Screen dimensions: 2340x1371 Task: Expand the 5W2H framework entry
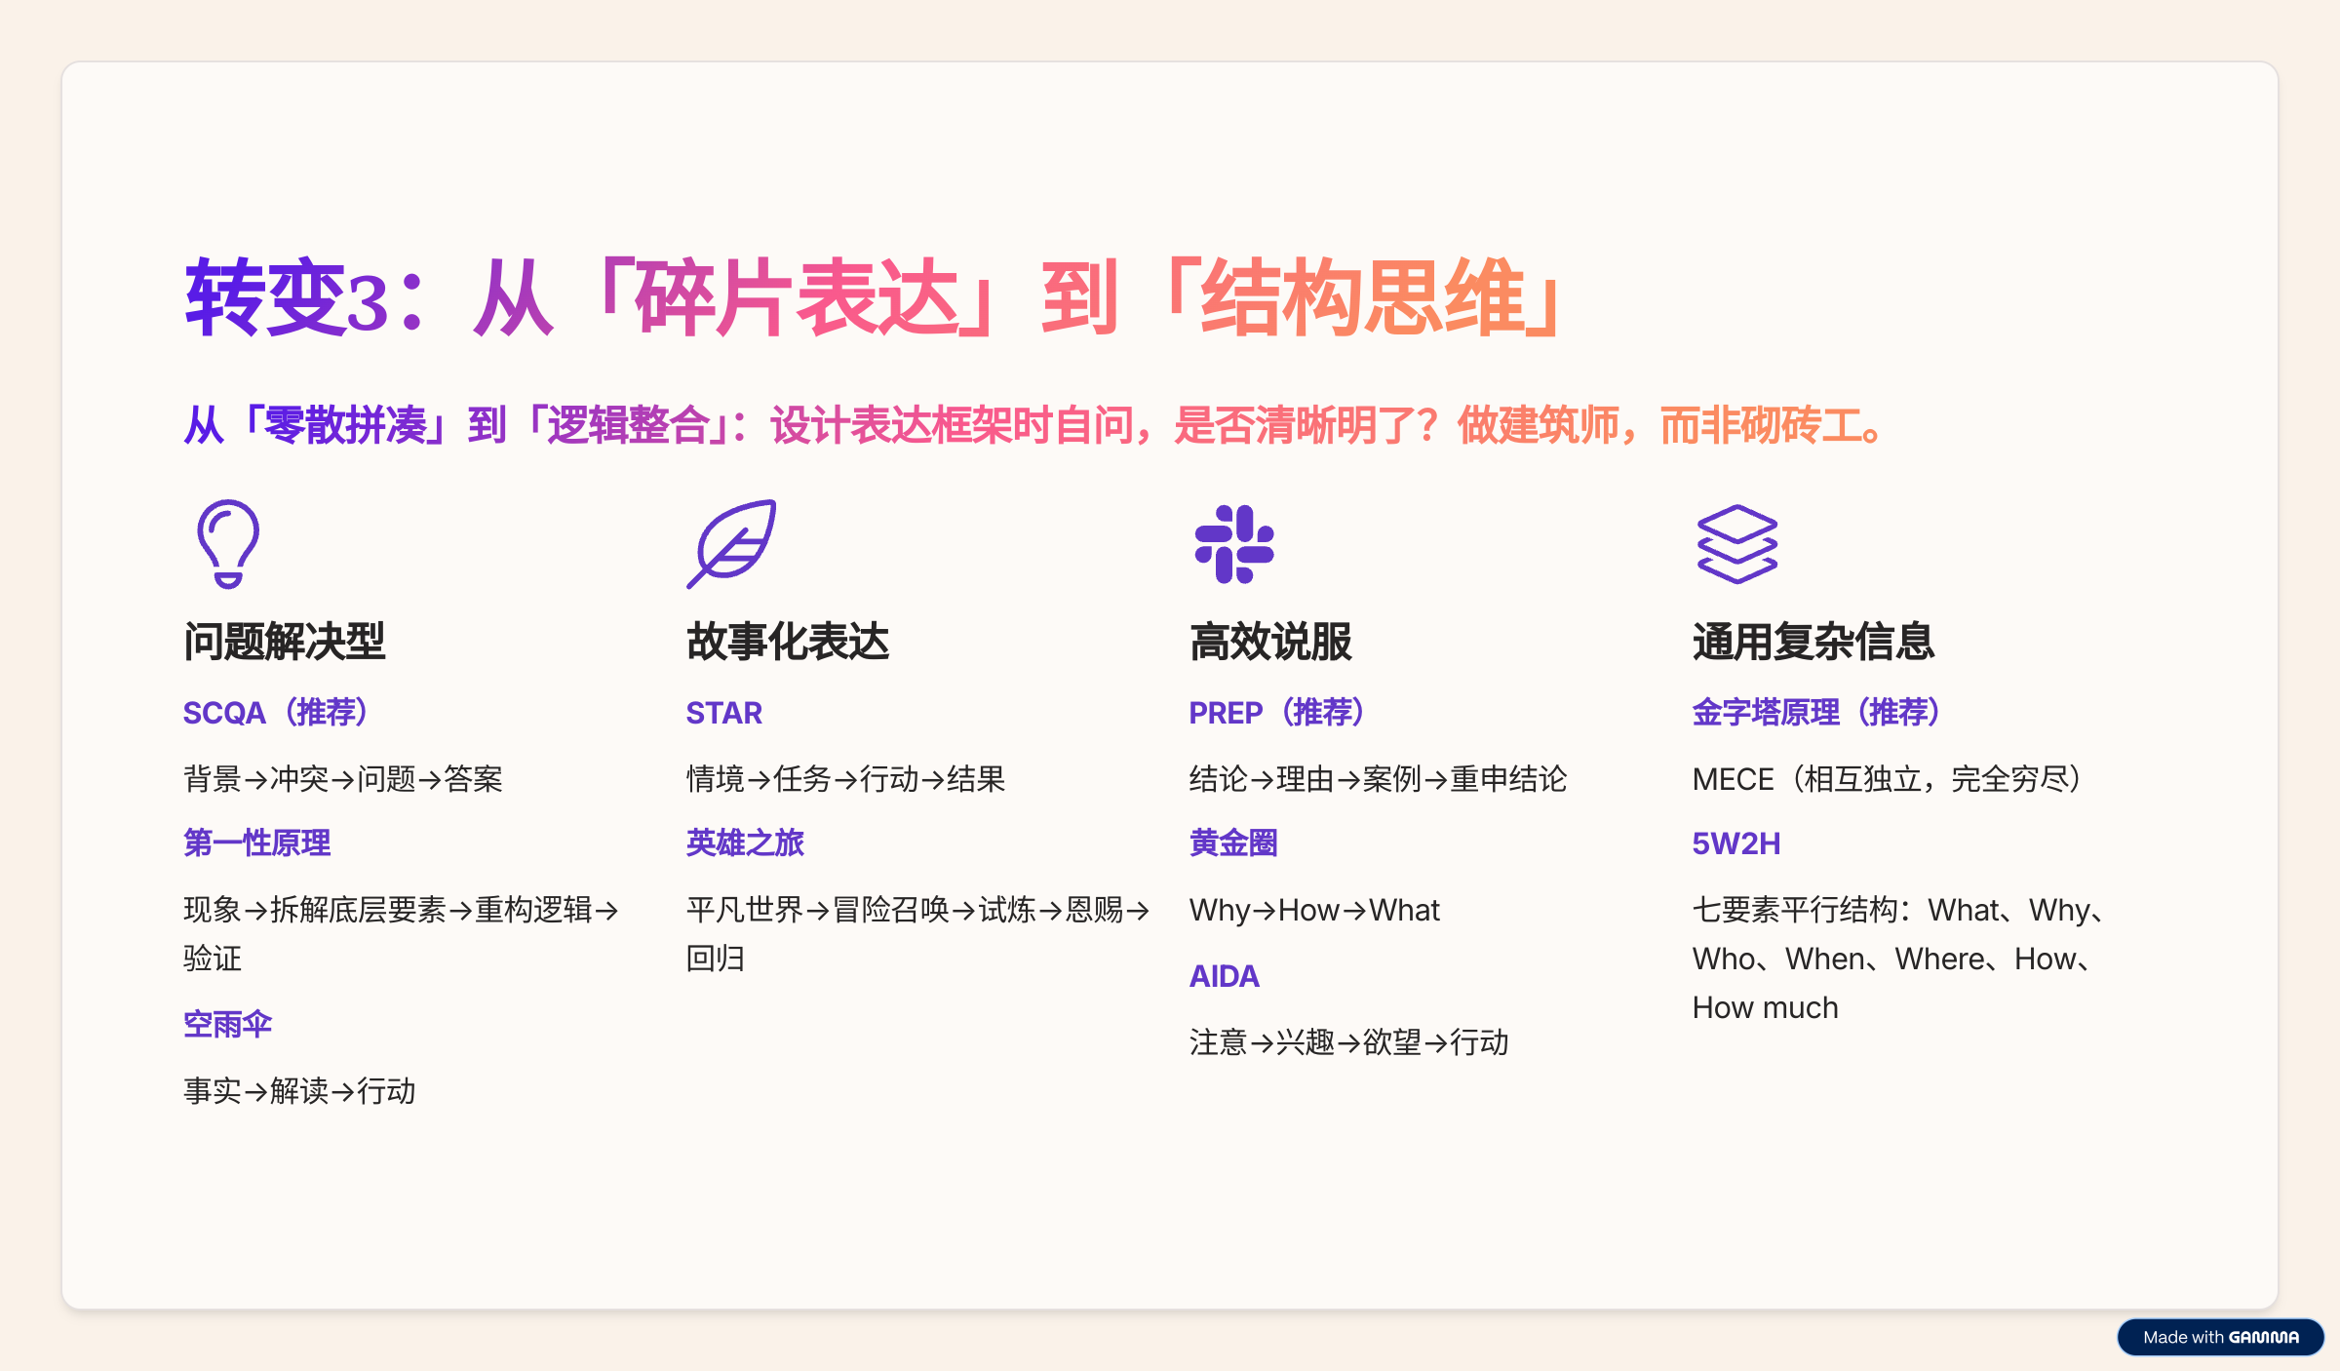tap(1736, 842)
